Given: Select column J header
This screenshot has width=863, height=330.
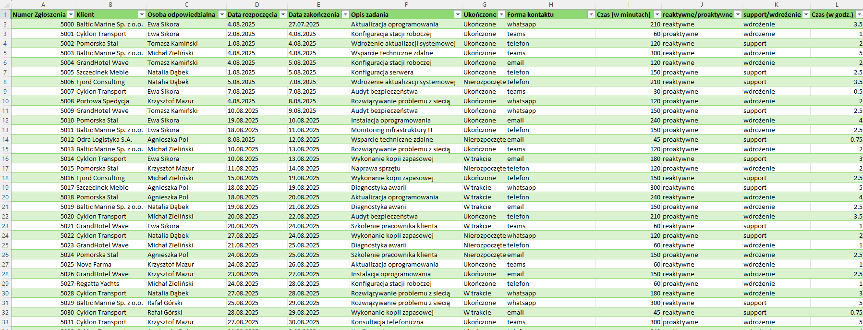Looking at the screenshot, I should point(702,4).
